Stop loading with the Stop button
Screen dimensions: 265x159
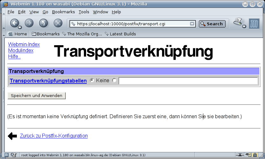tap(58, 23)
